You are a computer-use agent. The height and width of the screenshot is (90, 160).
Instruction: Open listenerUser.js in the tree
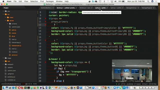[16, 45]
